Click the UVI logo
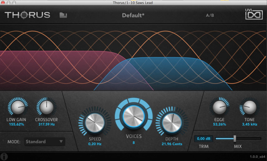267x161 pixels. 254,14
